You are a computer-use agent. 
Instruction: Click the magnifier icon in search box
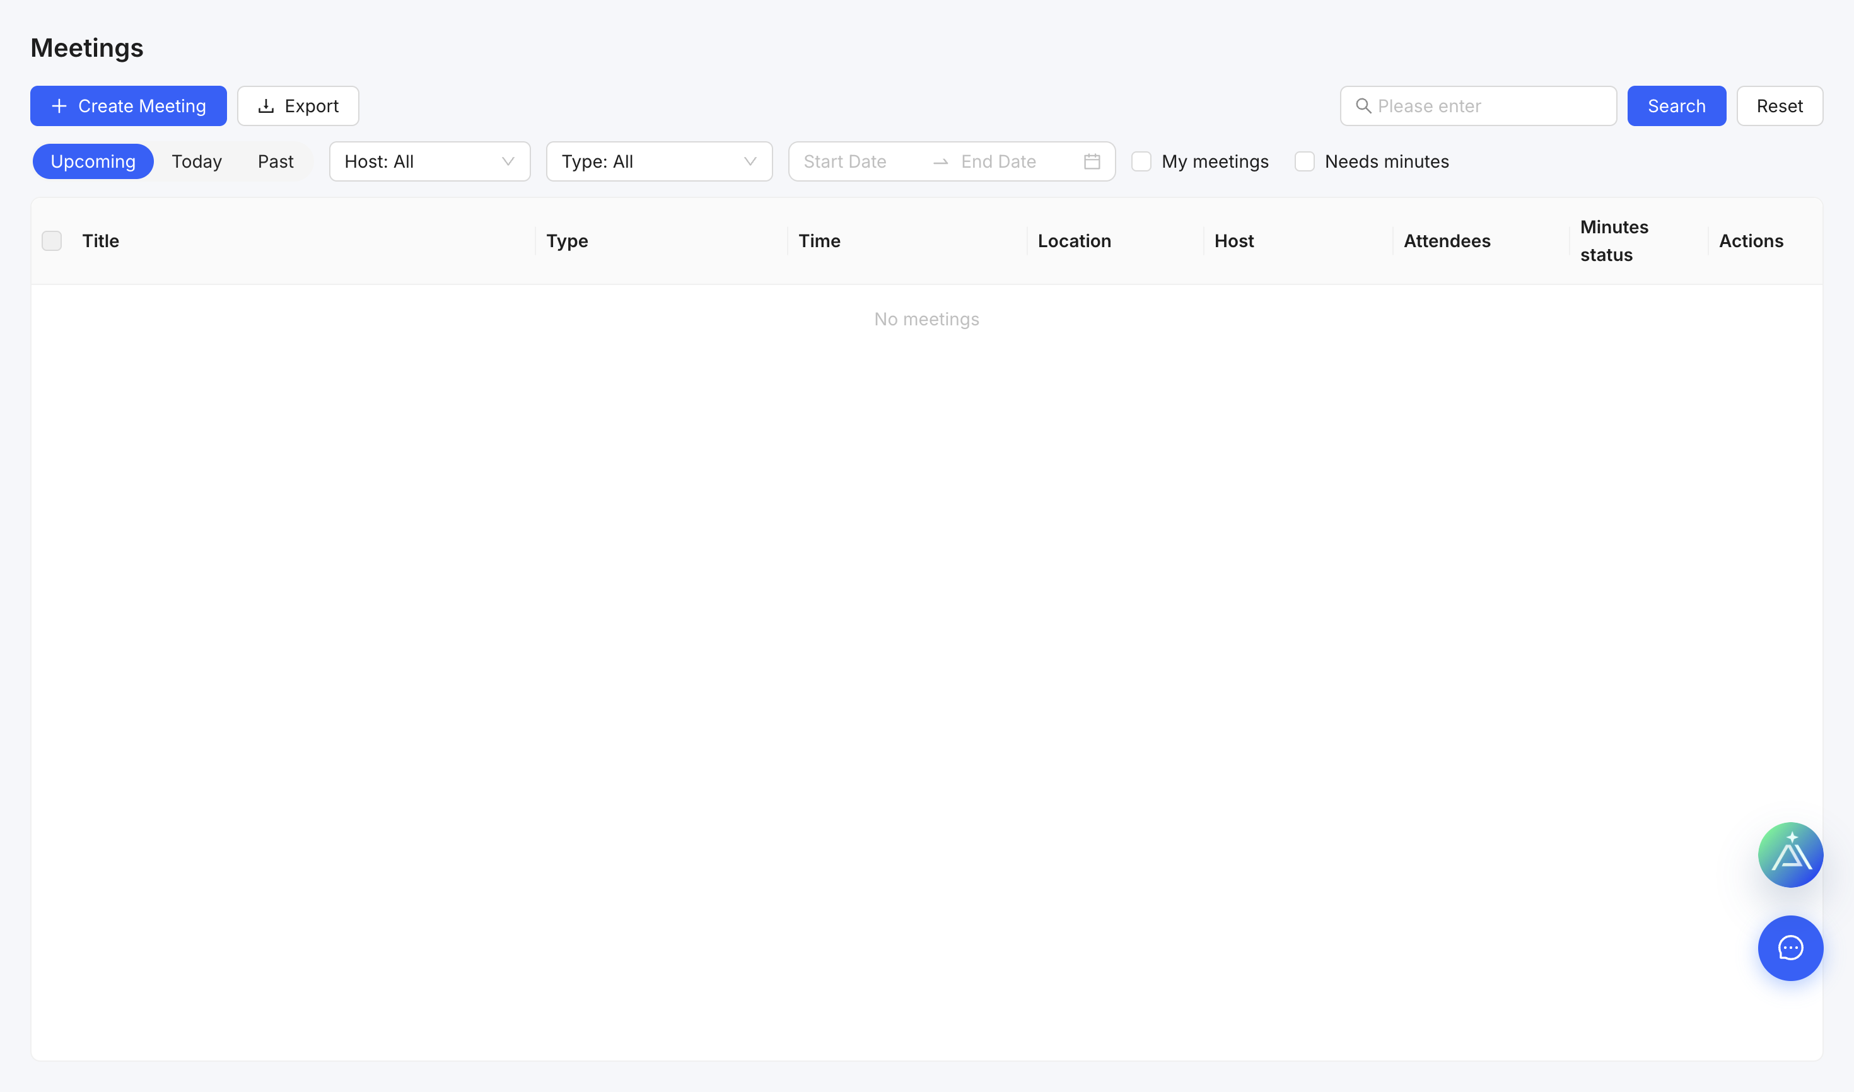tap(1363, 106)
